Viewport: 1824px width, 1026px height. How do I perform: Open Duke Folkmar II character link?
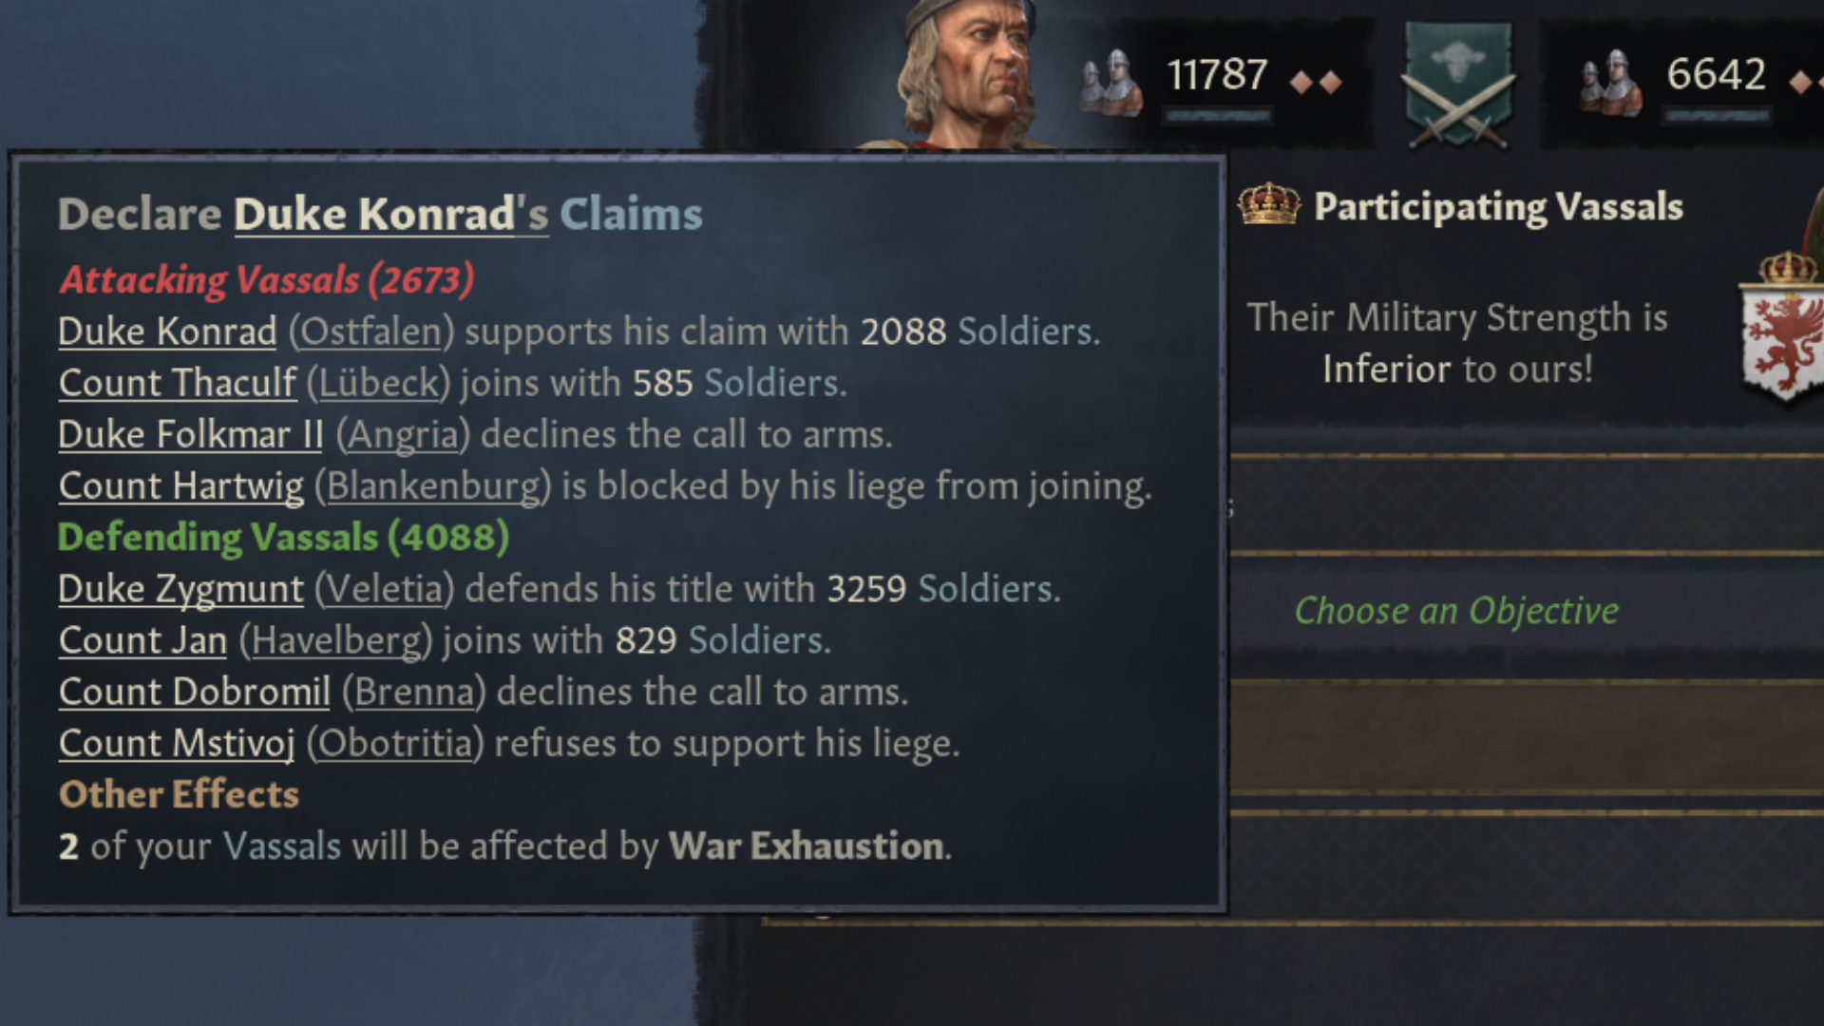point(191,434)
